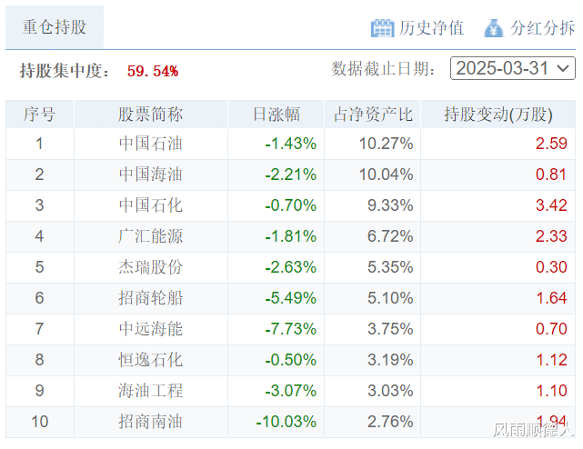Click the 6.72% net asset ratio
Screen dimensions: 583x449
click(390, 236)
